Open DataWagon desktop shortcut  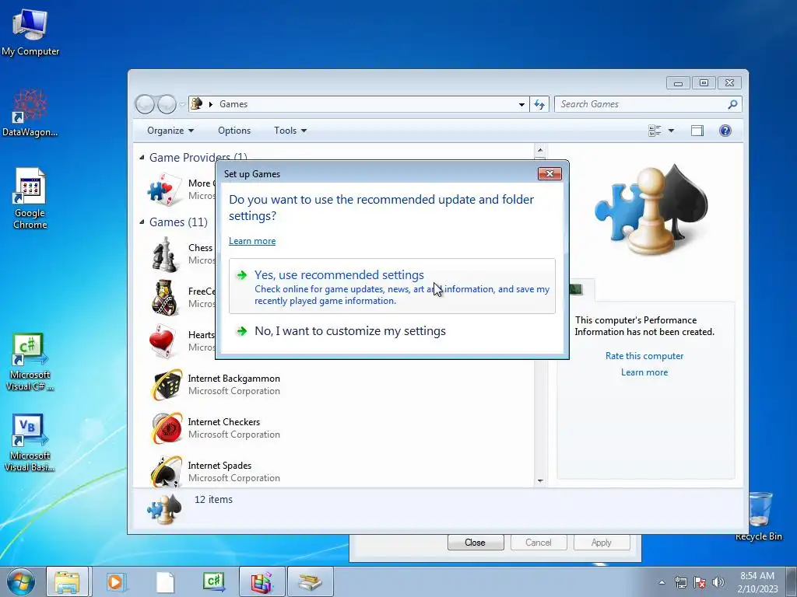point(30,113)
